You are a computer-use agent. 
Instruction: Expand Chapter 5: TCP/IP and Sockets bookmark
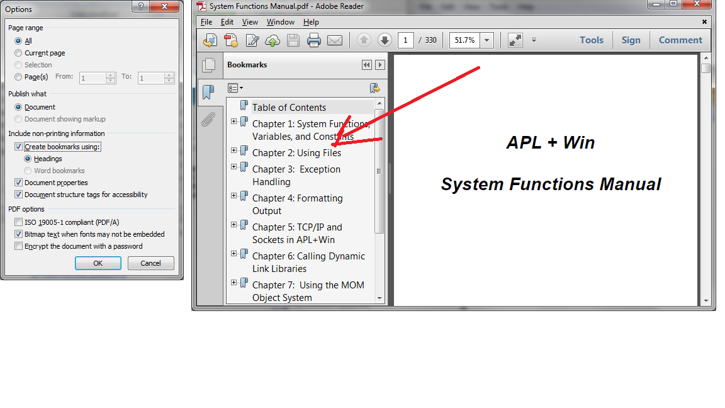[x=234, y=225]
